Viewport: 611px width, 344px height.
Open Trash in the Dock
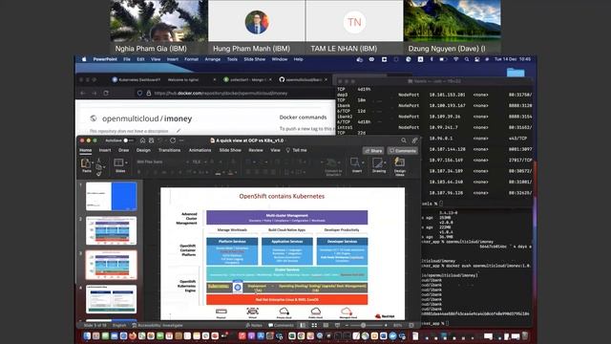coord(524,335)
